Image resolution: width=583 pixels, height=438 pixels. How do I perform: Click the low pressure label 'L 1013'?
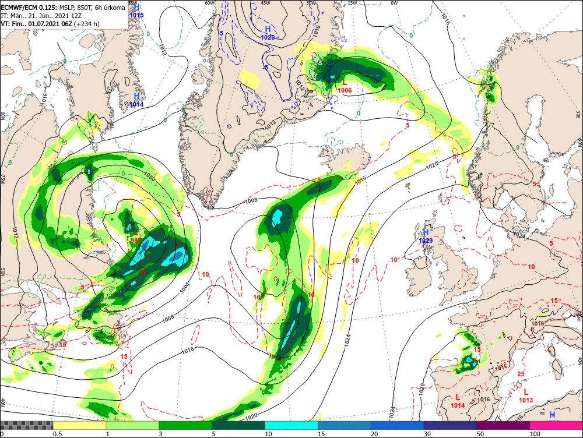click(526, 396)
